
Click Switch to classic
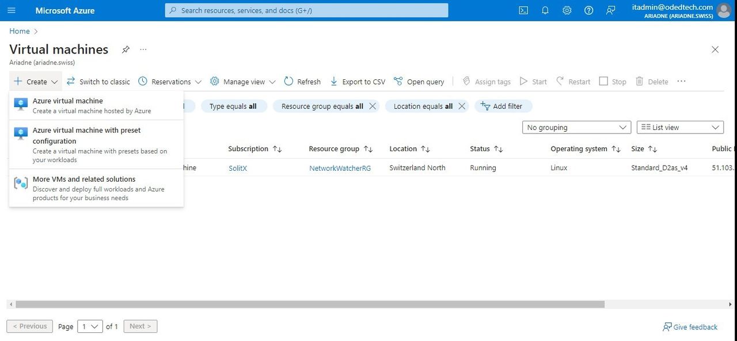tap(98, 82)
